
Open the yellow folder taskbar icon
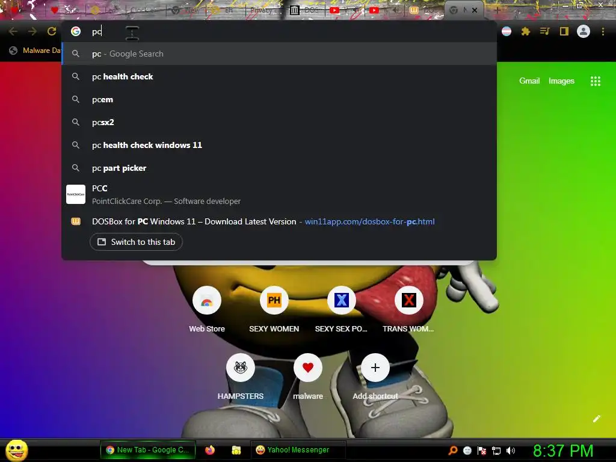[236, 450]
